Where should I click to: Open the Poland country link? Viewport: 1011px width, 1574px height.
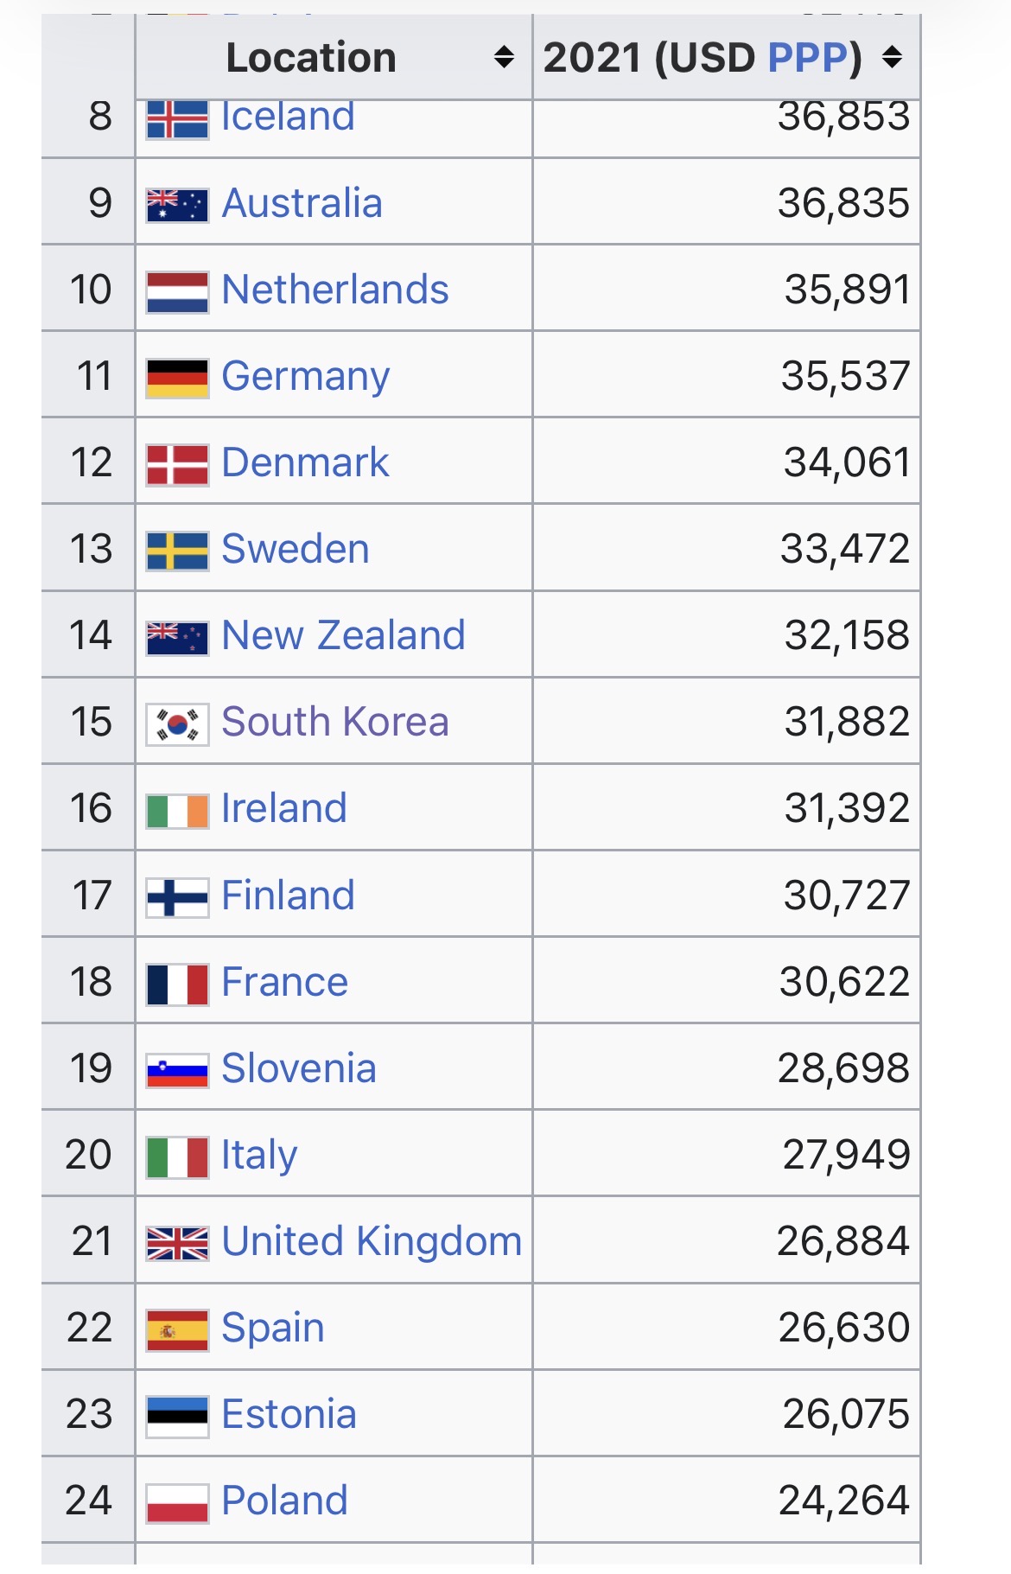[284, 1500]
